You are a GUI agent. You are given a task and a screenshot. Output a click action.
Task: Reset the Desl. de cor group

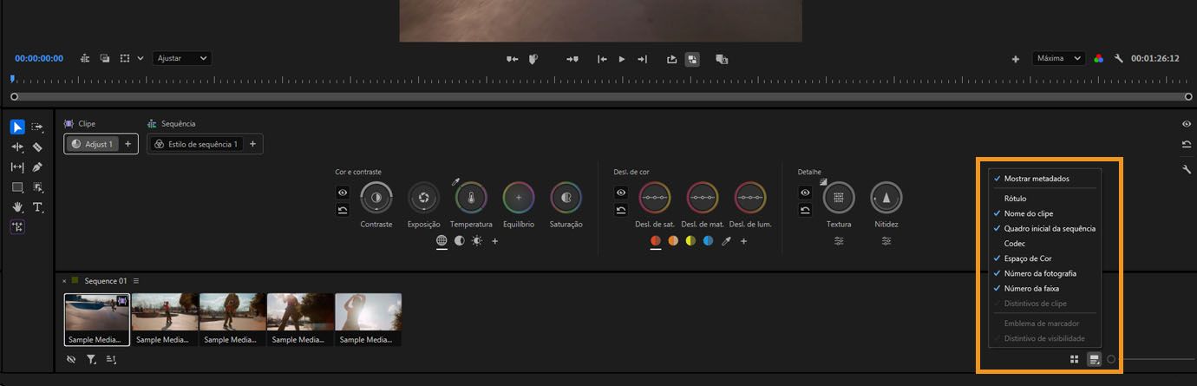(621, 210)
